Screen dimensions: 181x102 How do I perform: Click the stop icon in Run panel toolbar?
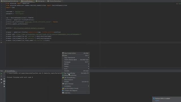click(x=1, y=76)
